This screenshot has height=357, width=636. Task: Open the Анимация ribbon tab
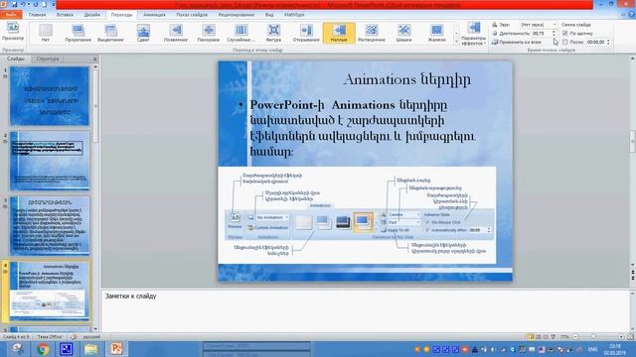click(x=155, y=15)
